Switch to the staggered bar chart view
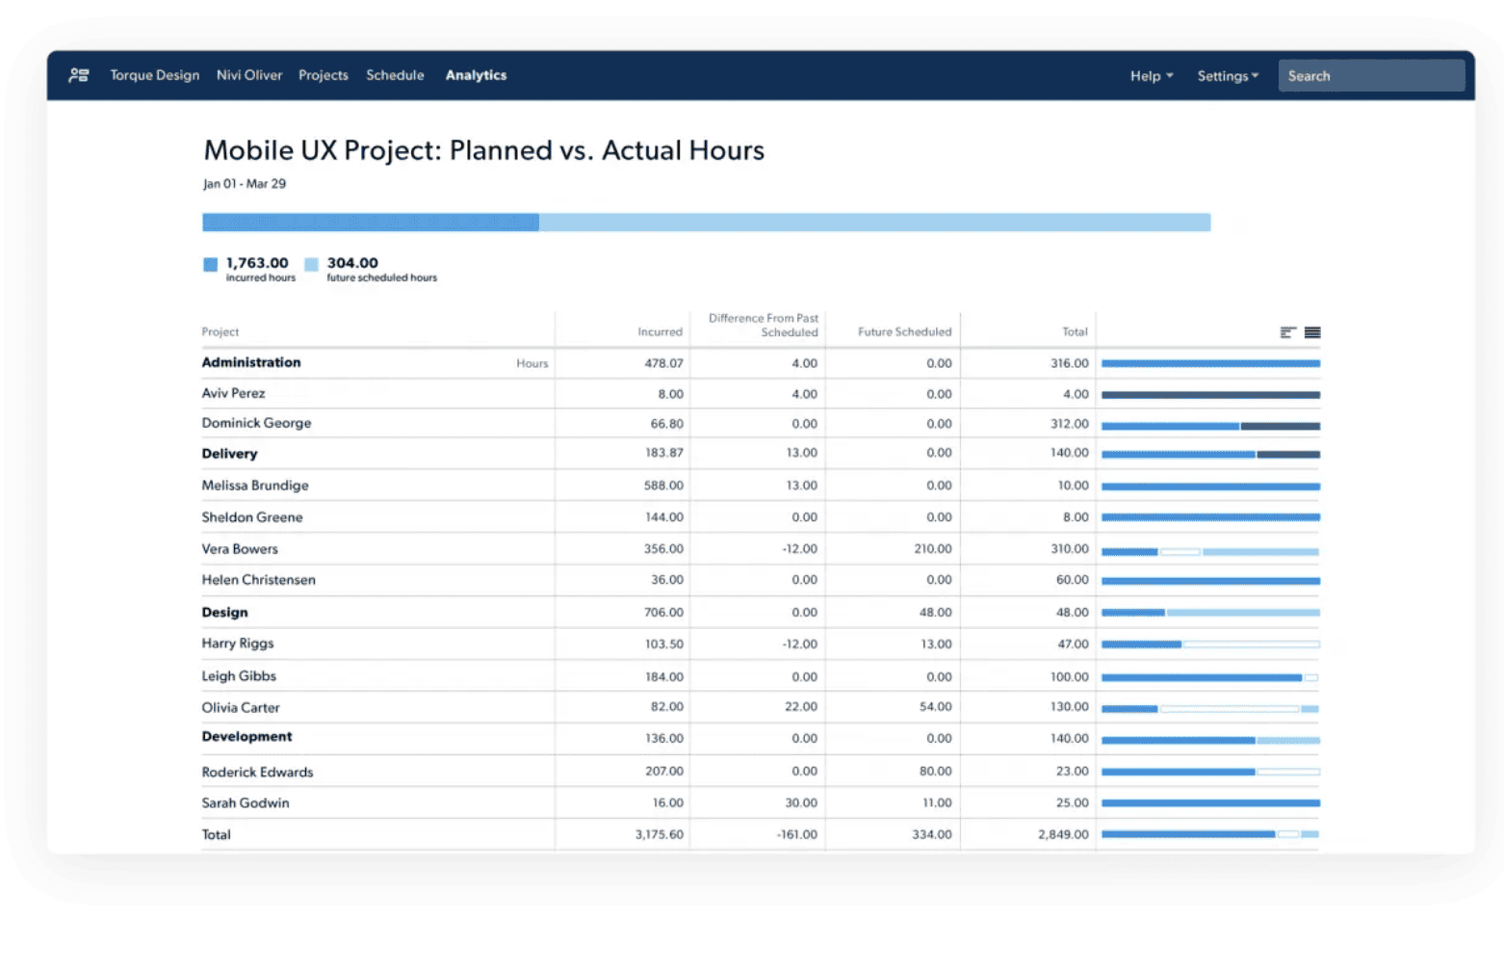Viewport: 1504px width, 973px height. [1287, 332]
